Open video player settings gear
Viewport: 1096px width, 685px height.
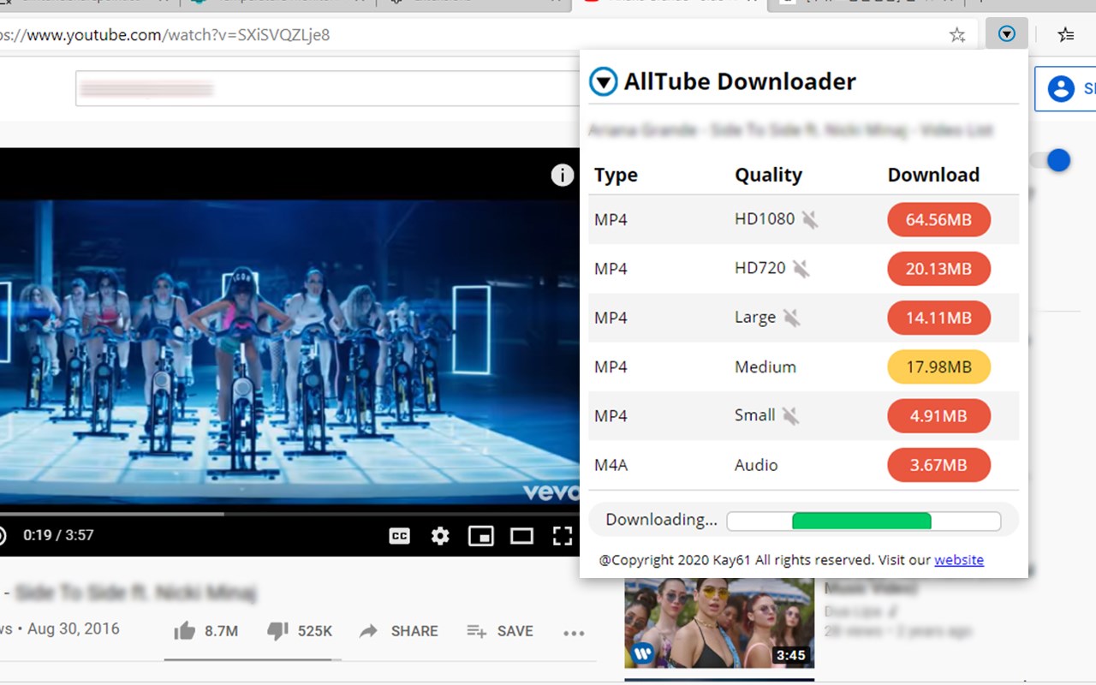coord(440,536)
